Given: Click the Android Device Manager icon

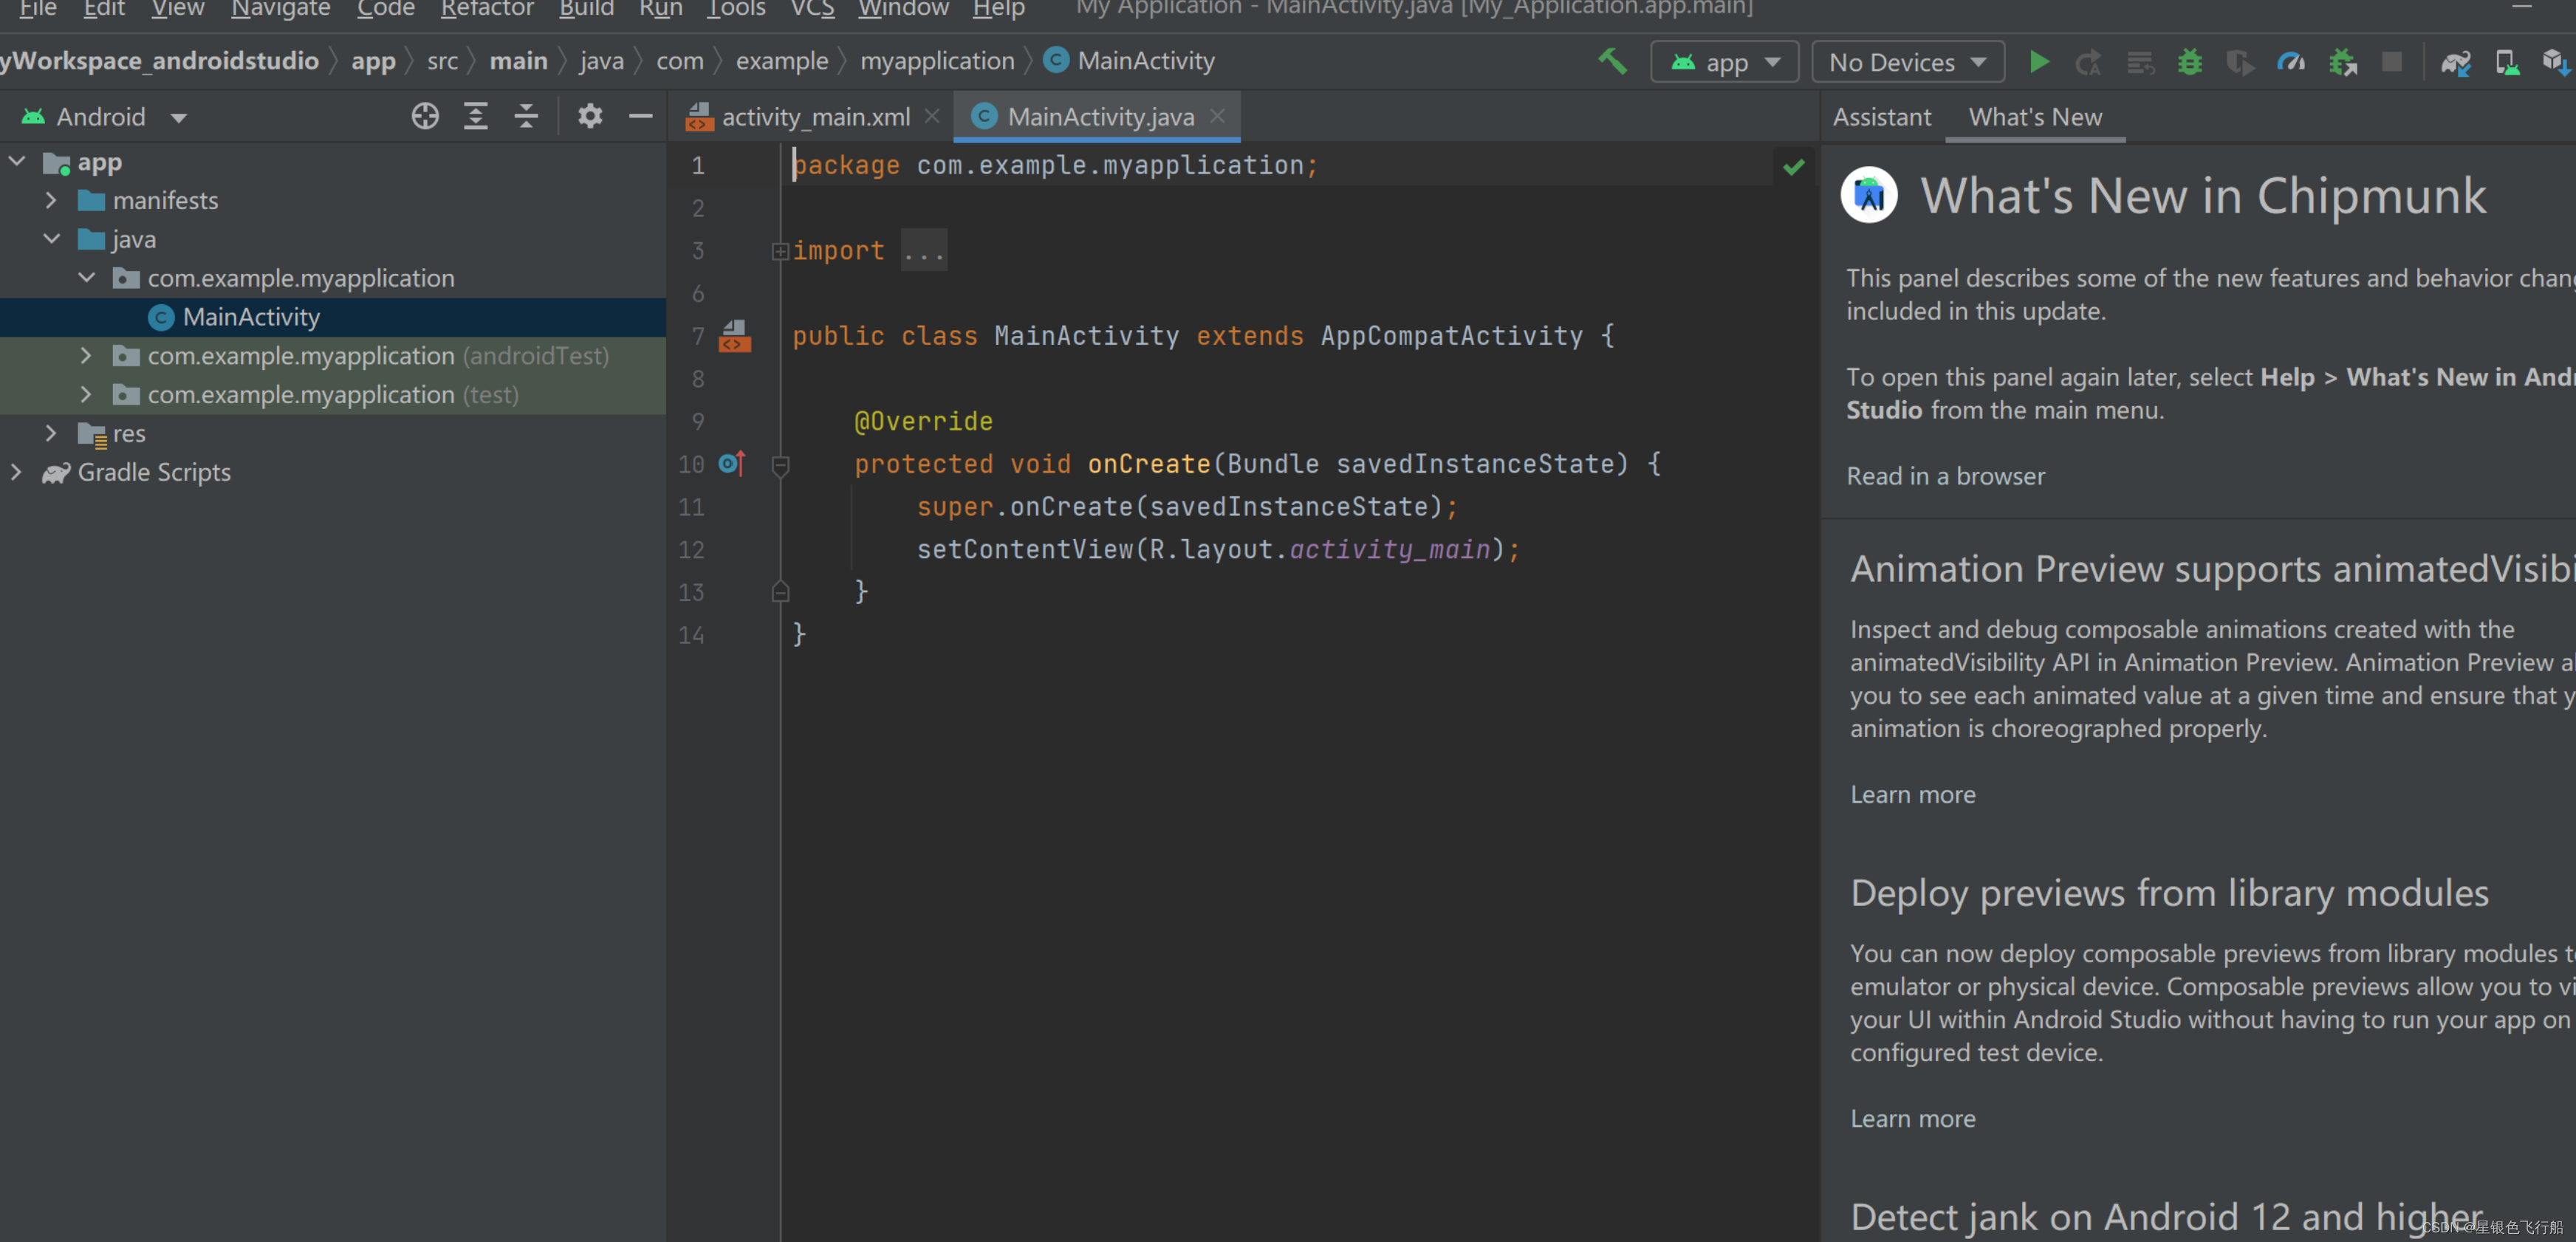Looking at the screenshot, I should (x=2507, y=64).
